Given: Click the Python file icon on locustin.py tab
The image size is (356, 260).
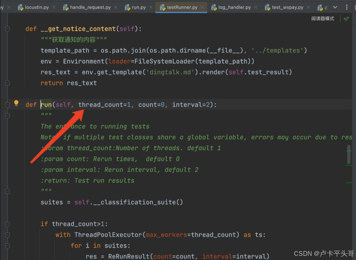Looking at the screenshot, I should pos(21,7).
